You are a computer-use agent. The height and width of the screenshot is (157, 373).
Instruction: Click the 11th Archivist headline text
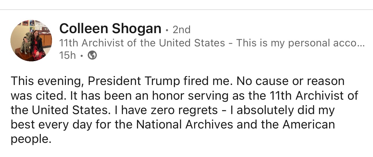[x=142, y=43]
